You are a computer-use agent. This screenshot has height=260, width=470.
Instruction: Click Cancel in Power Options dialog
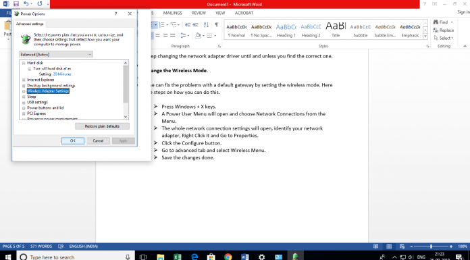pyautogui.click(x=98, y=140)
